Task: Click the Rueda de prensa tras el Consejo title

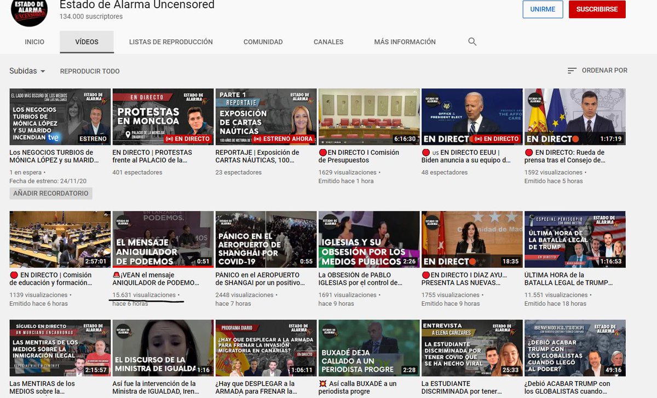Action: coord(564,156)
